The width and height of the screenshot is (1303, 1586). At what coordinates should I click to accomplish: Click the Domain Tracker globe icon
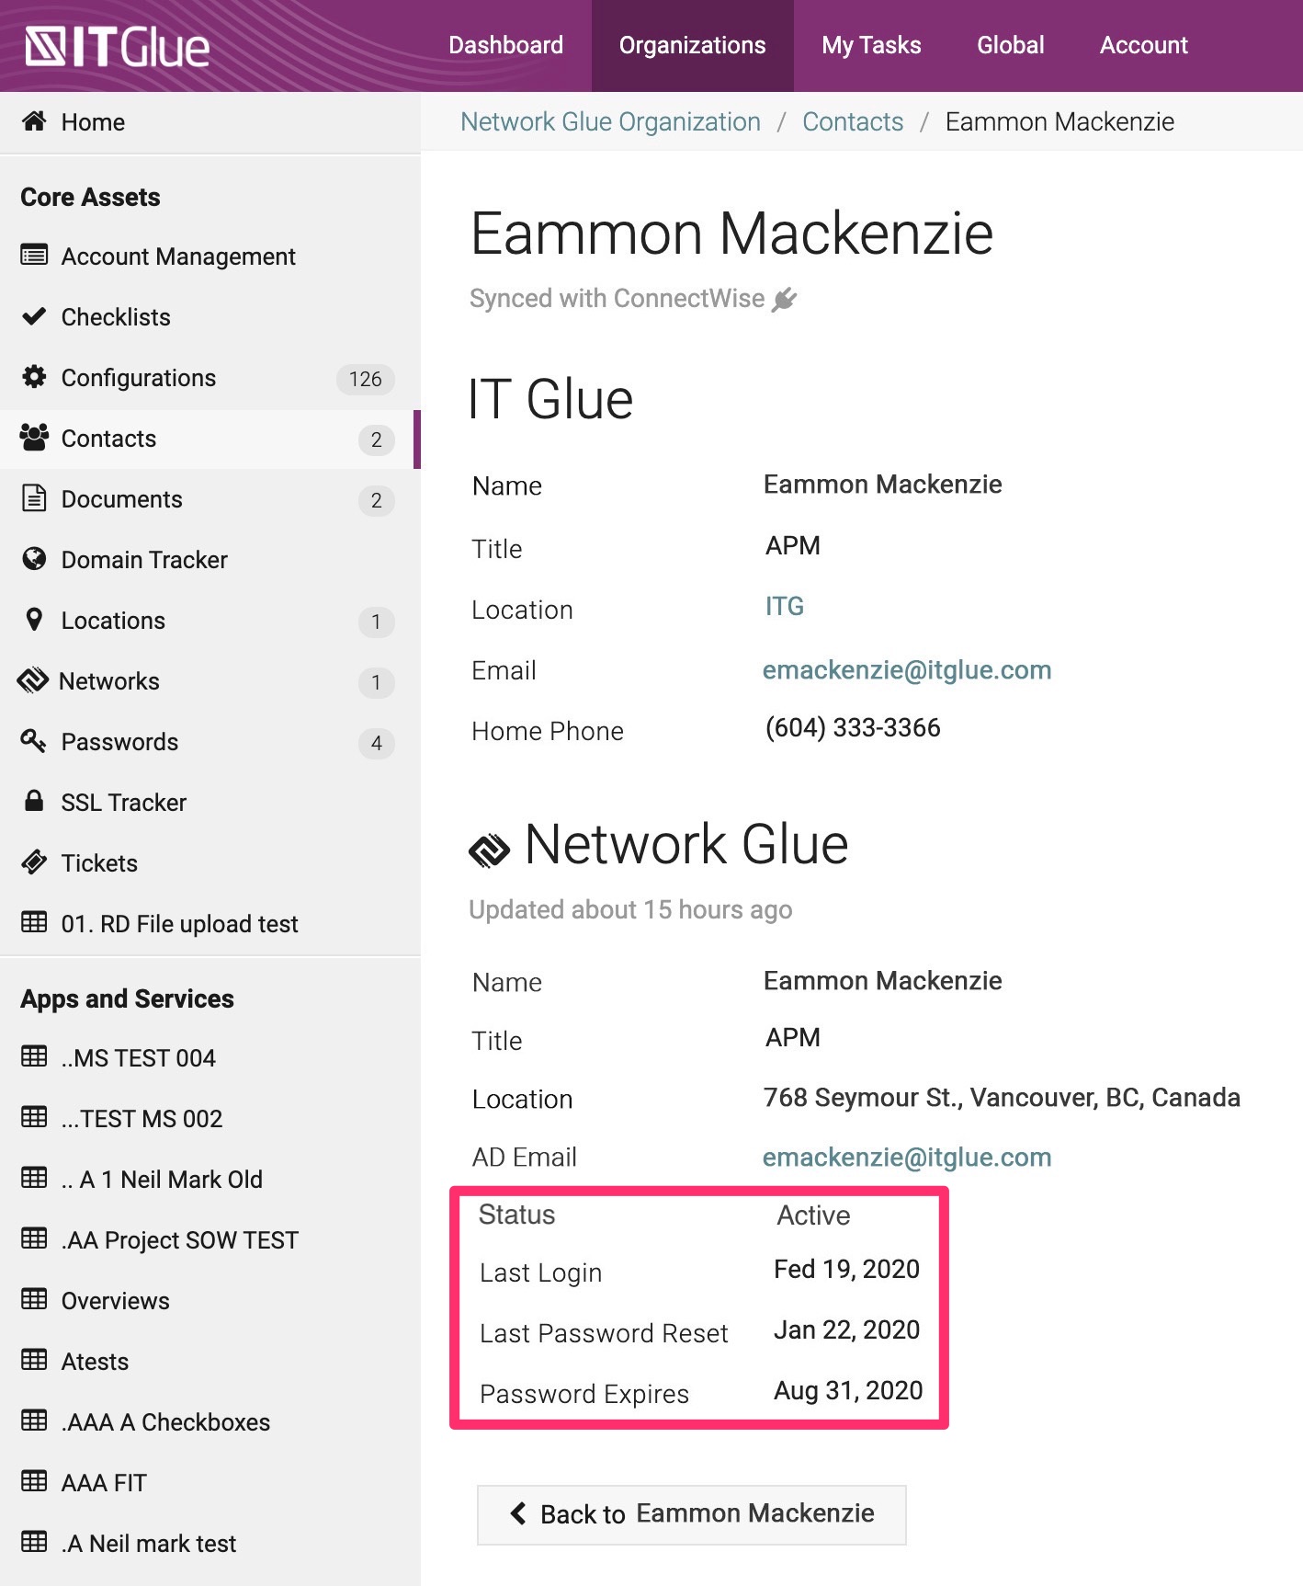coord(34,559)
